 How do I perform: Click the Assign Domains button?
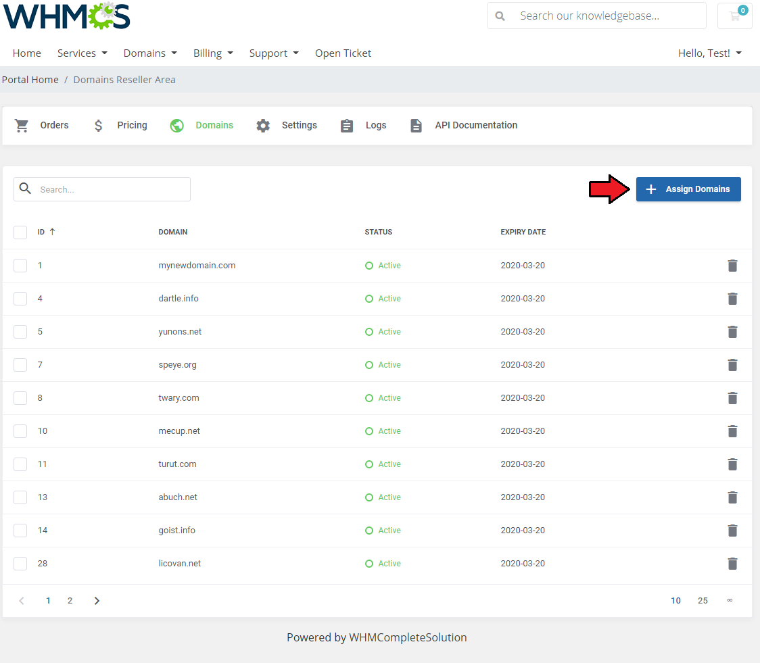(688, 189)
